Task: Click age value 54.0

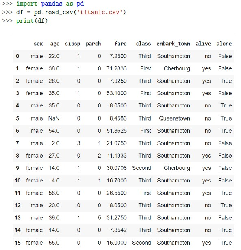Action: click(x=54, y=131)
